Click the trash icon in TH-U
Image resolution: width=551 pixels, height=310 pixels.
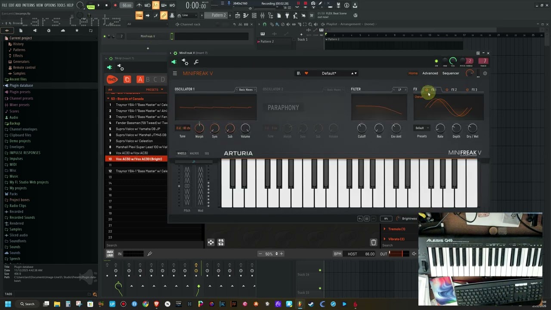click(x=373, y=242)
